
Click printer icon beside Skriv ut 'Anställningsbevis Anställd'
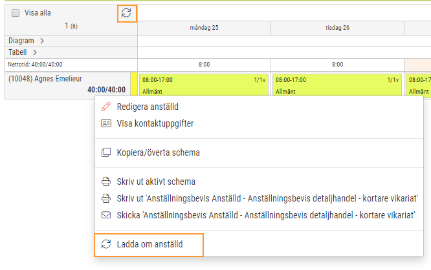106,198
